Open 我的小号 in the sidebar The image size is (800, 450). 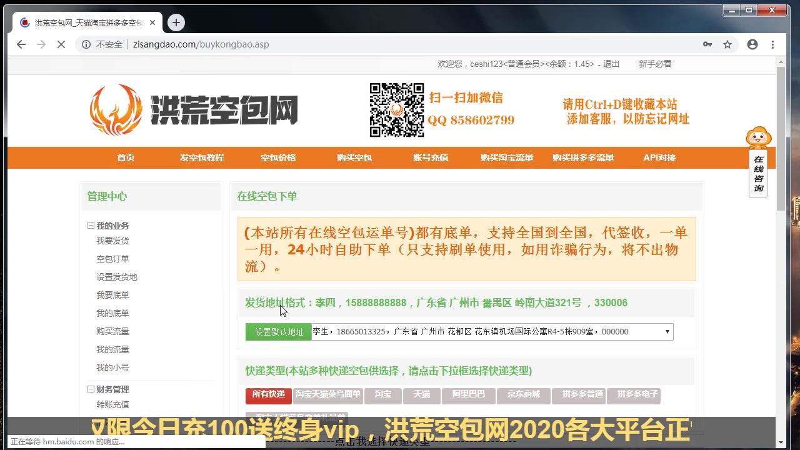[112, 367]
